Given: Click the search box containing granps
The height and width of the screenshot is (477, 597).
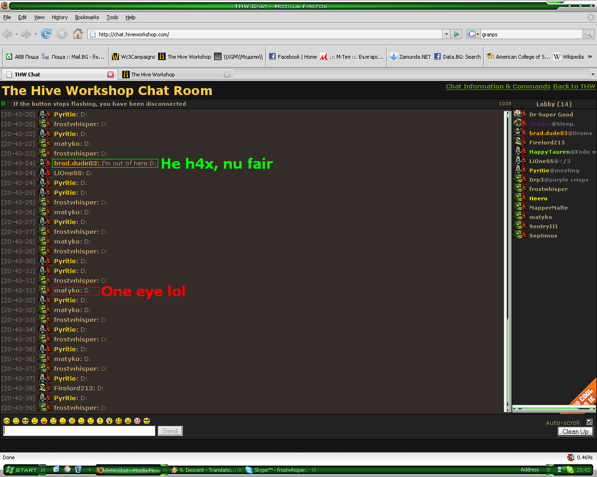Looking at the screenshot, I should click(532, 34).
